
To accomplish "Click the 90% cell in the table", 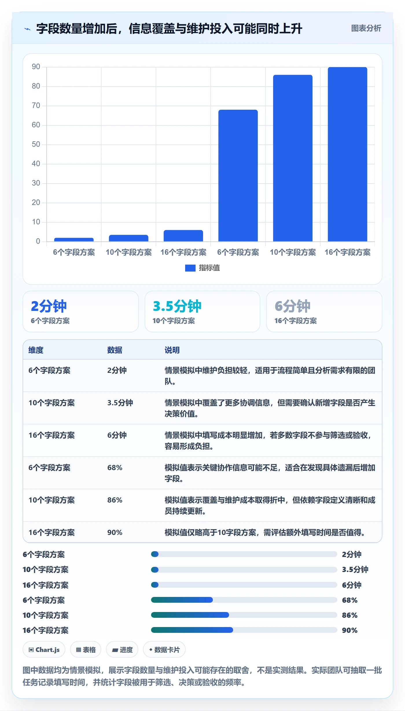I will [115, 532].
